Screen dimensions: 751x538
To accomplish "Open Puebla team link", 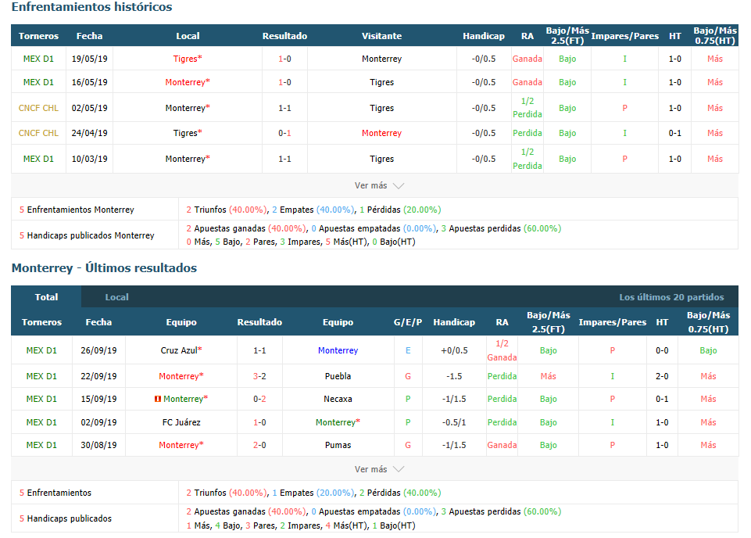I will tap(338, 376).
